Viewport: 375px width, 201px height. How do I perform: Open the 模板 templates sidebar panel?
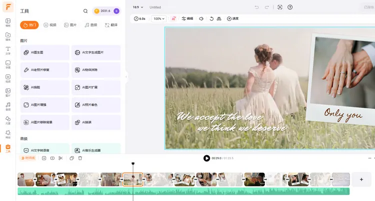click(x=8, y=22)
